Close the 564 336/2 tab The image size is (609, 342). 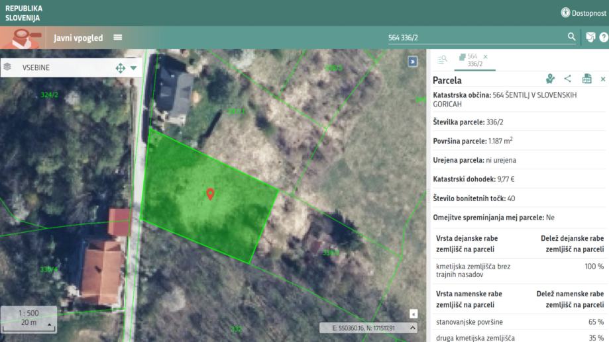[x=486, y=57]
